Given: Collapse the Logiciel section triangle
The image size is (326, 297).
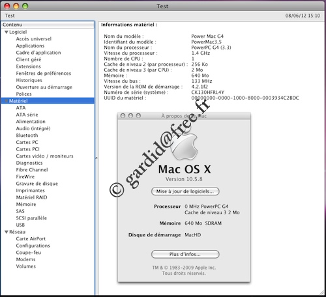Looking at the screenshot, I should click(7, 32).
